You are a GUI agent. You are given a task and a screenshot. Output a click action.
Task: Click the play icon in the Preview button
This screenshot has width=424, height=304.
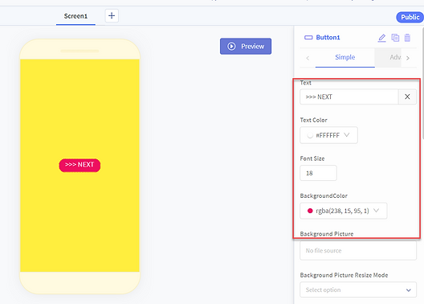pyautogui.click(x=231, y=47)
